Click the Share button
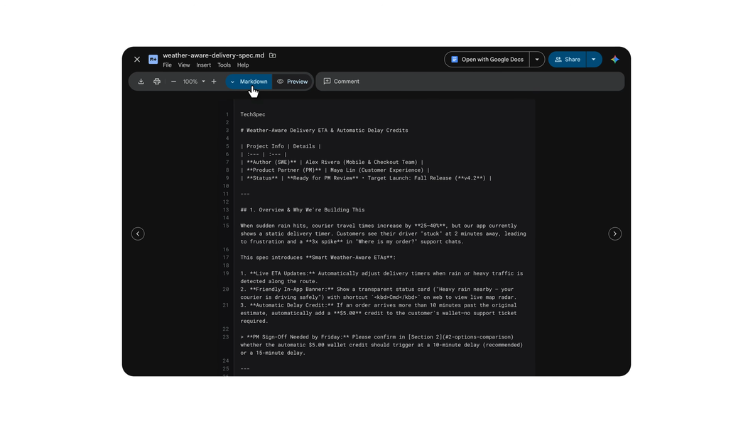 (x=567, y=60)
